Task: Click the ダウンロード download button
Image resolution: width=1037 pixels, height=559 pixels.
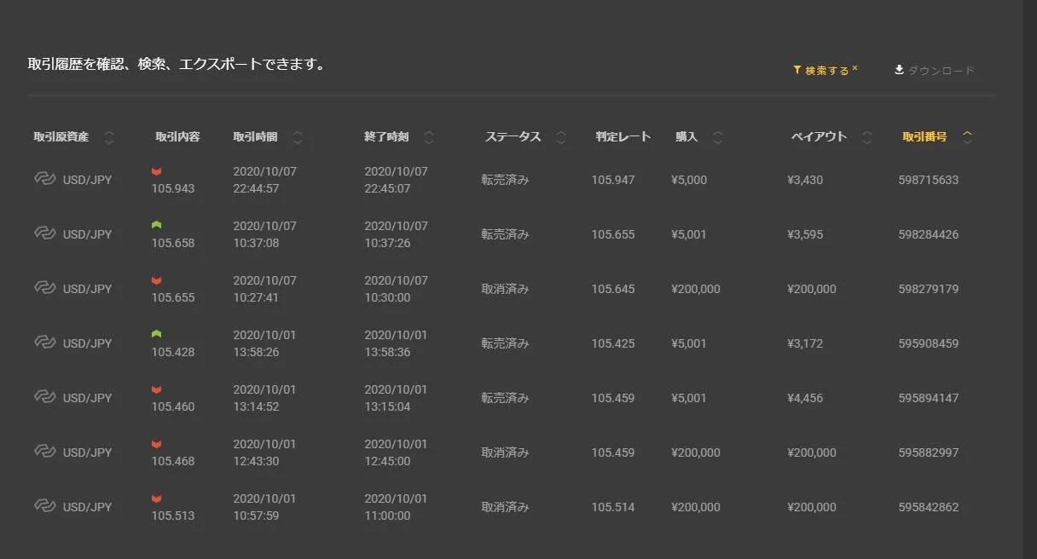Action: tap(941, 71)
